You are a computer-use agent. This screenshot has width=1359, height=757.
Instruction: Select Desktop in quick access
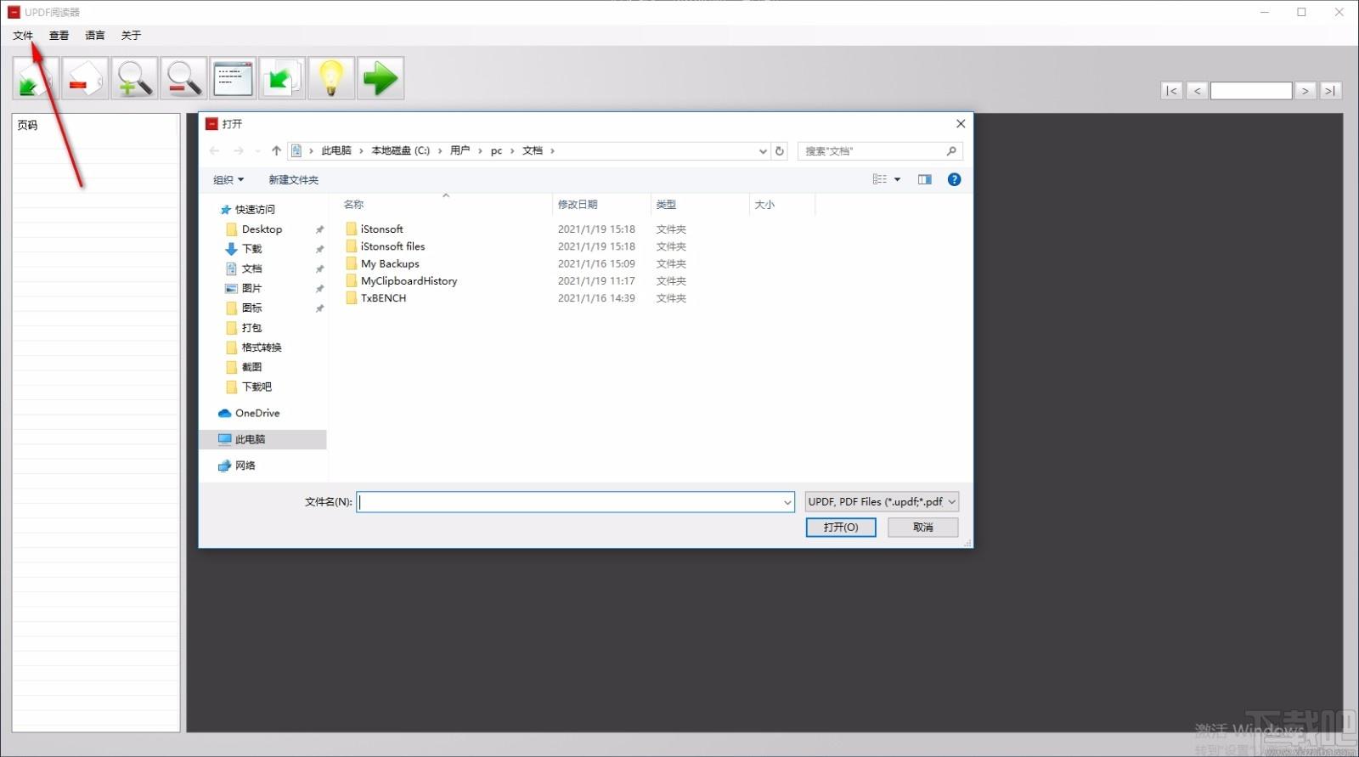(262, 229)
